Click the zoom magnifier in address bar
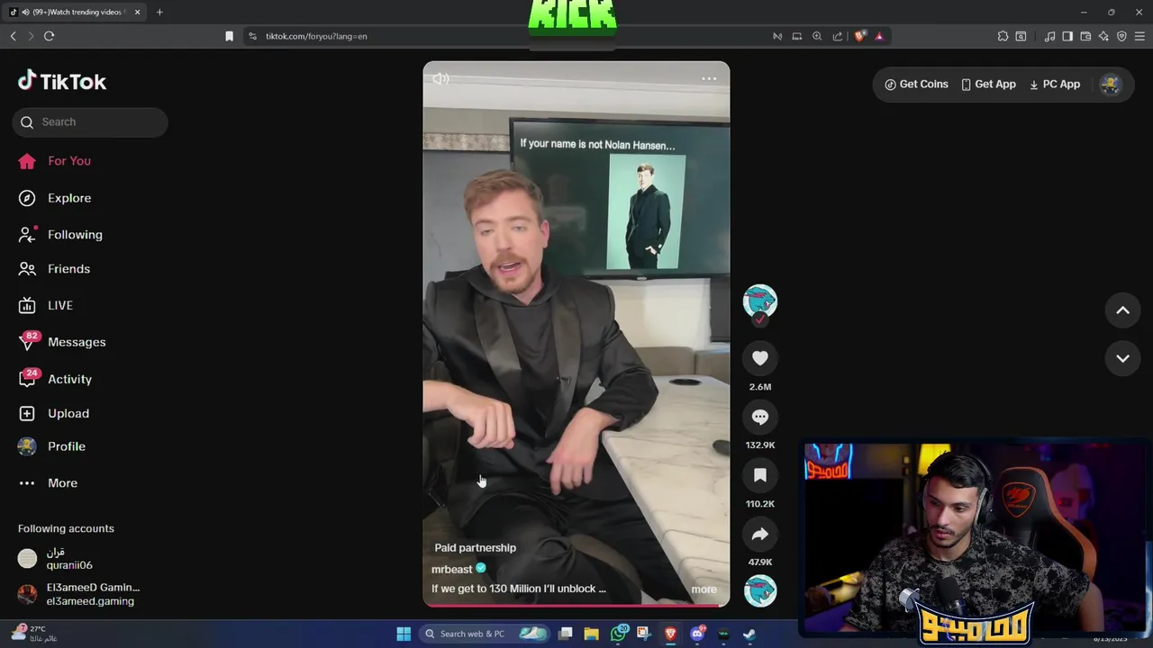This screenshot has width=1153, height=648. tap(817, 36)
